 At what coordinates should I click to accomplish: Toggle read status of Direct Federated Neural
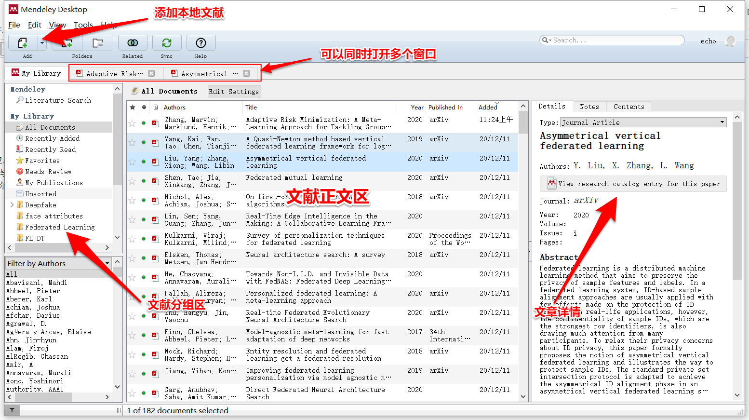144,393
